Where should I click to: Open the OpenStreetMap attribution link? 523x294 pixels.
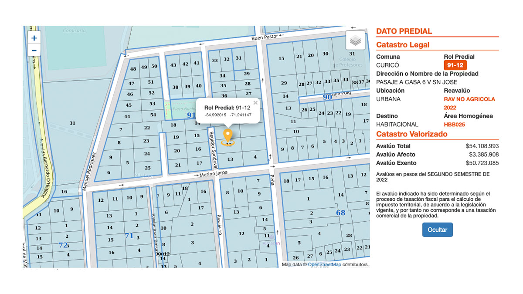(x=324, y=264)
